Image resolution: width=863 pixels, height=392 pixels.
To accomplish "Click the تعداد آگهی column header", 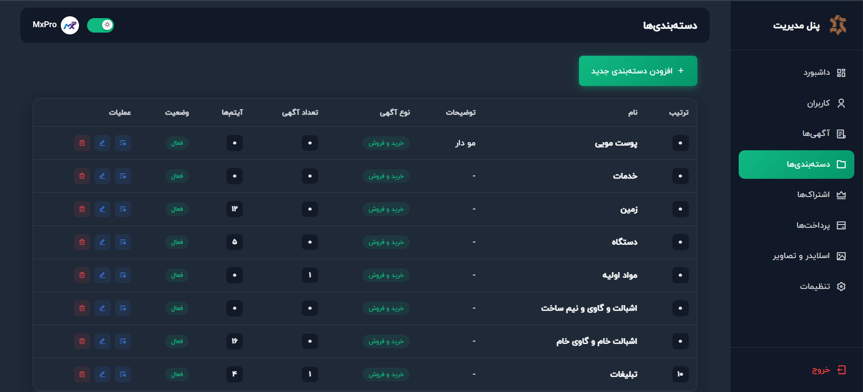I will click(300, 113).
